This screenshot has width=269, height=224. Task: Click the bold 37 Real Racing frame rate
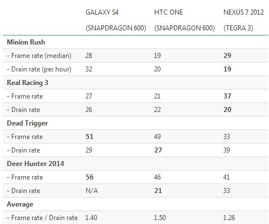tap(227, 96)
